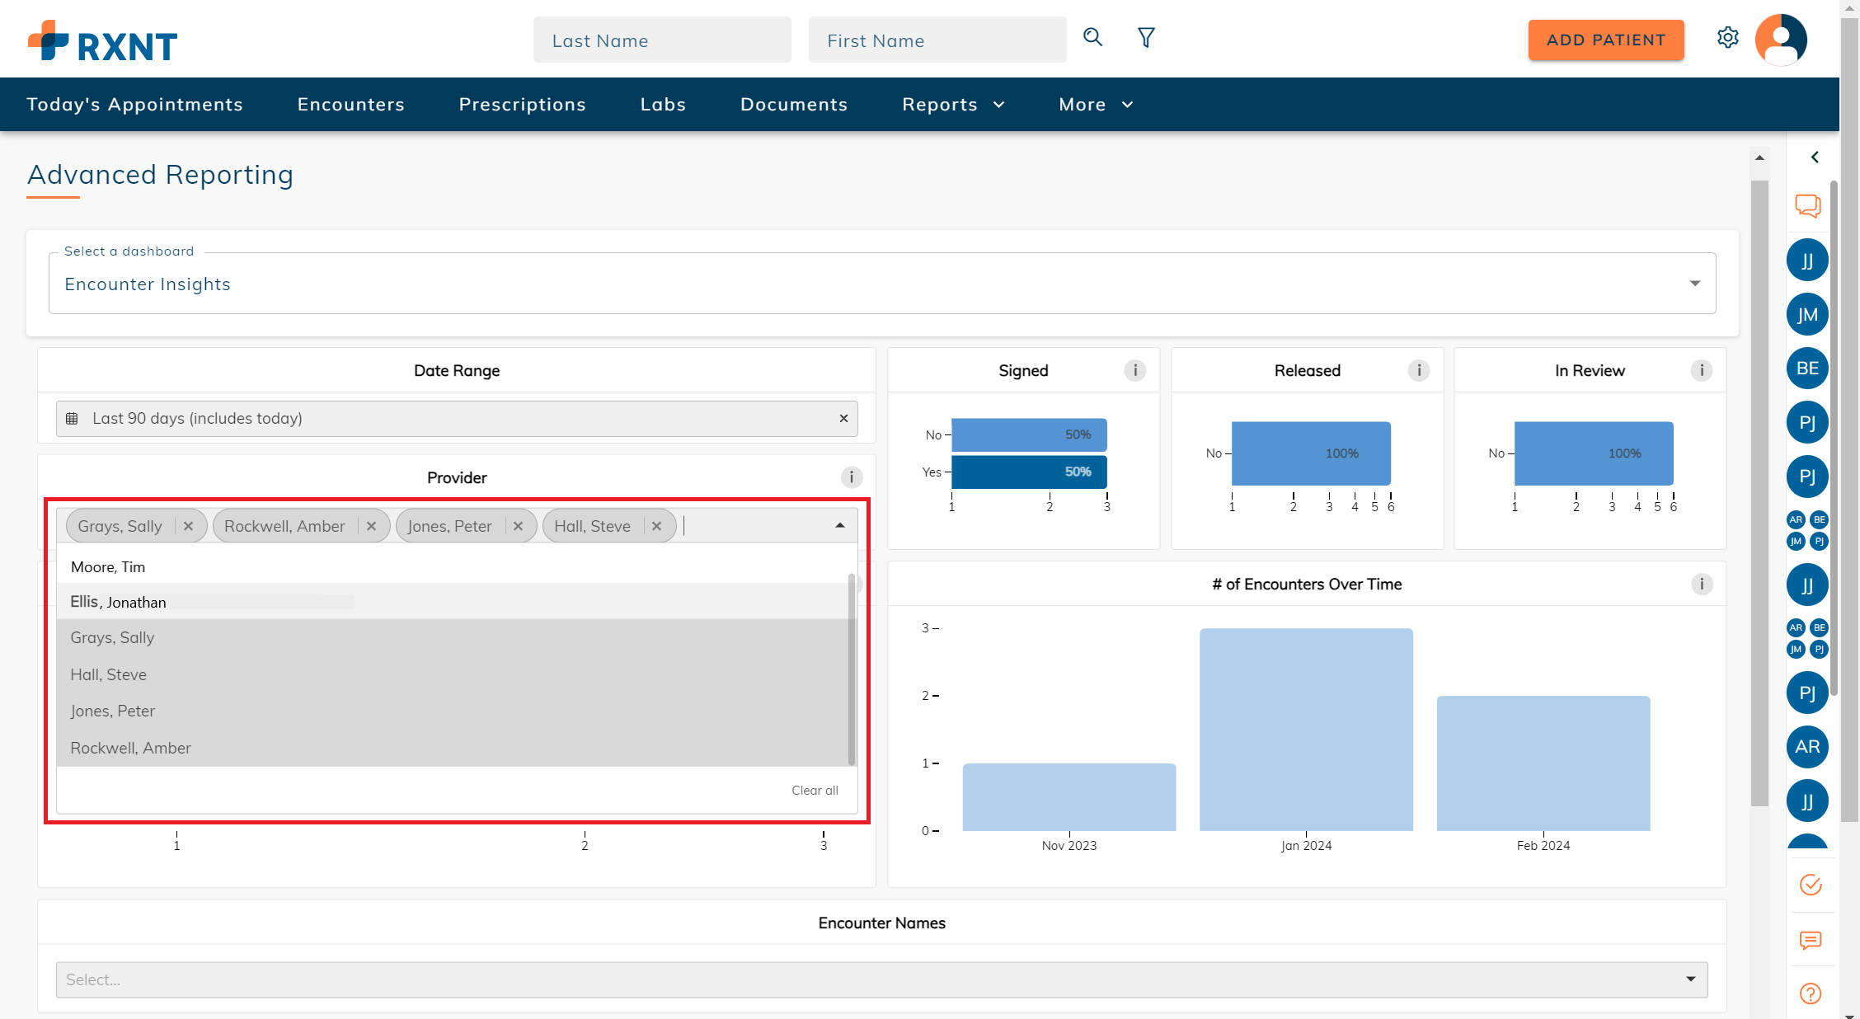Expand the More menu
Viewport: 1860px width, 1019px height.
[1096, 104]
